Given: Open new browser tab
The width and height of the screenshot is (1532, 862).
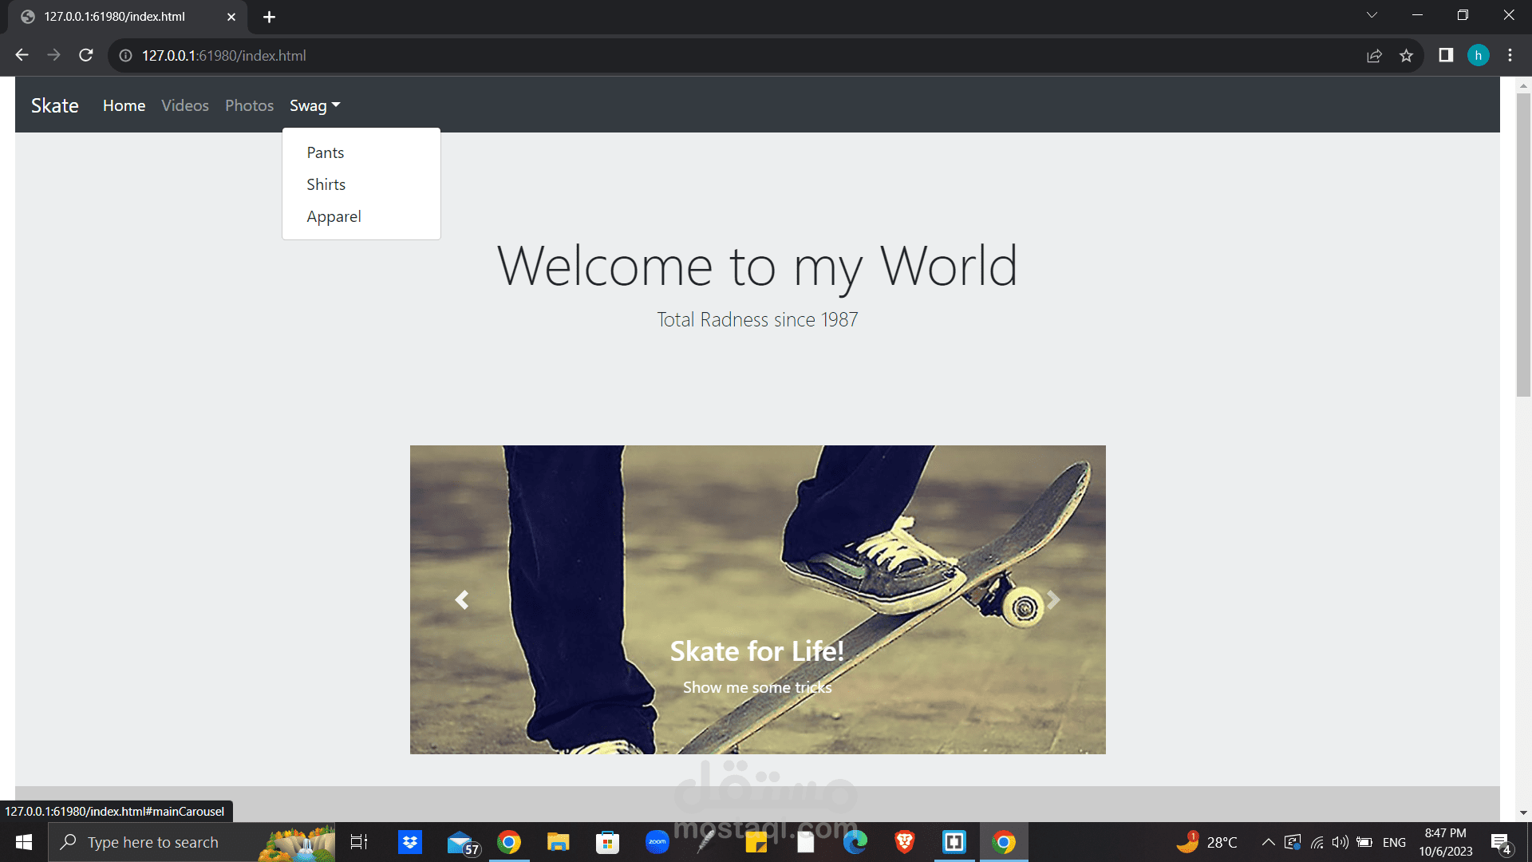Looking at the screenshot, I should pyautogui.click(x=269, y=17).
